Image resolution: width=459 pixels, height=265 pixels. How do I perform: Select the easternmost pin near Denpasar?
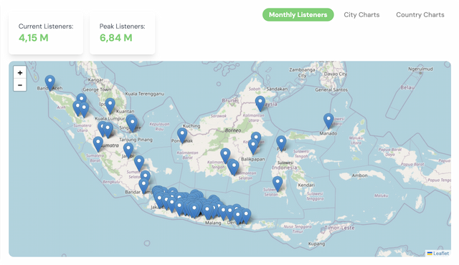246,216
